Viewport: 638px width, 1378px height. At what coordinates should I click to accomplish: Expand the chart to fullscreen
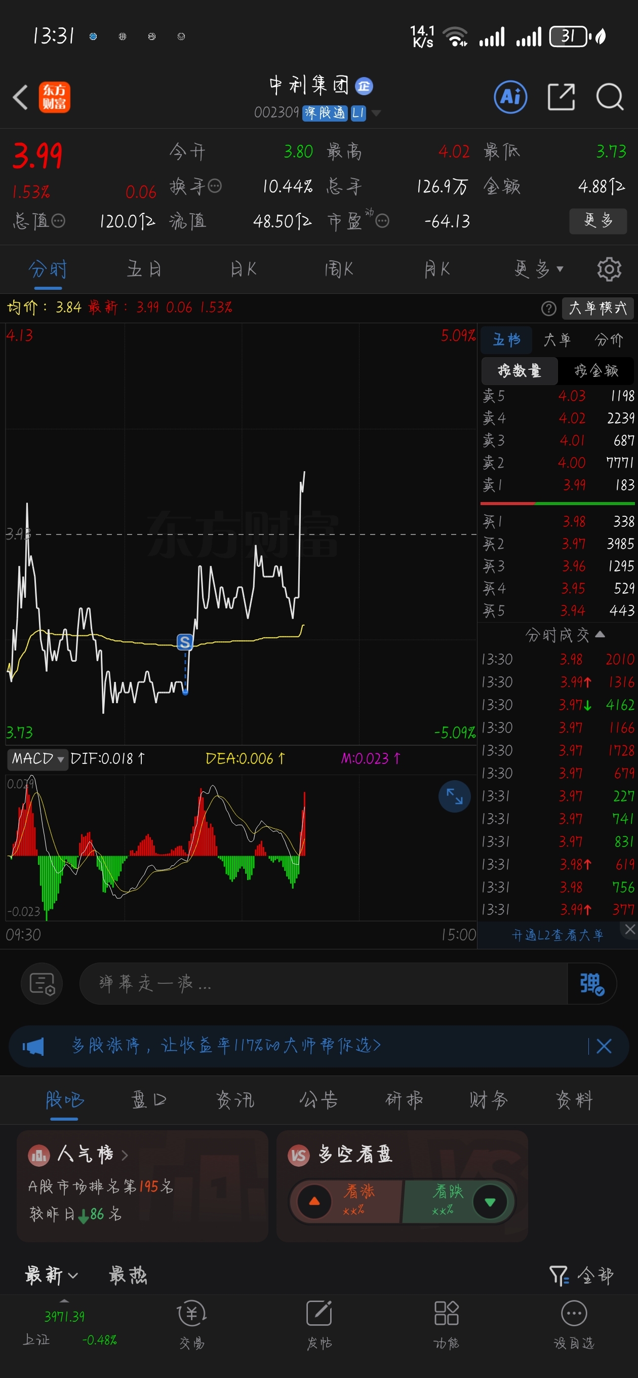point(455,796)
